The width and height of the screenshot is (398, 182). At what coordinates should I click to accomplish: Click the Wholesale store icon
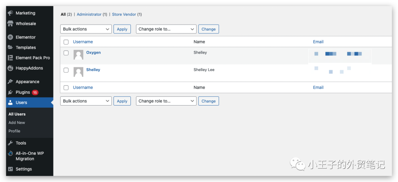pyautogui.click(x=10, y=24)
